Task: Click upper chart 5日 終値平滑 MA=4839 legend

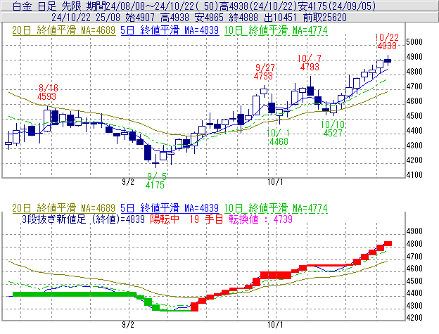Action: (x=170, y=30)
